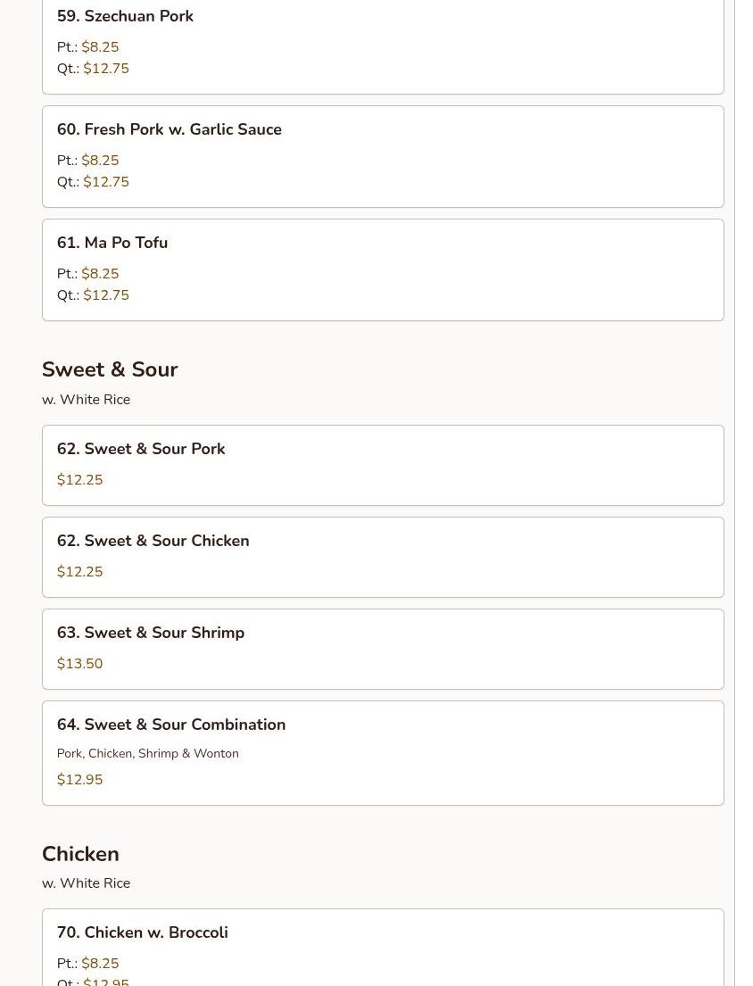Click the Sweet & Sour section heading

pos(110,369)
